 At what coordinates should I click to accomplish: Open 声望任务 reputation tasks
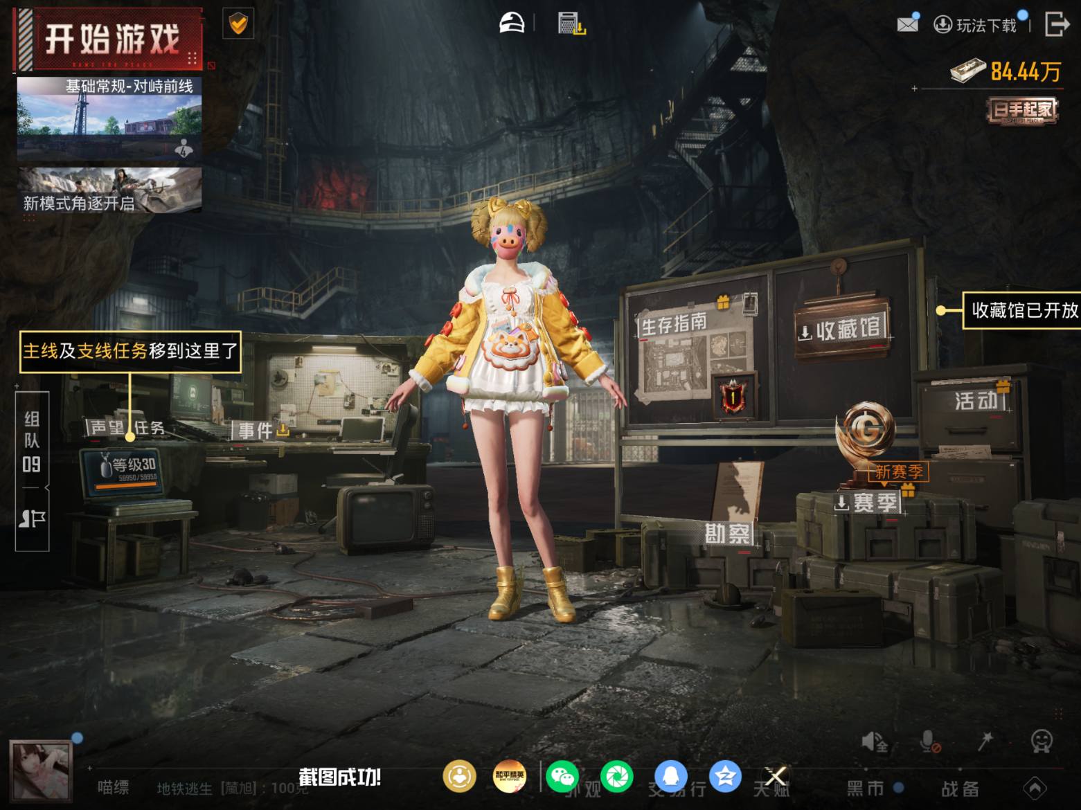127,428
